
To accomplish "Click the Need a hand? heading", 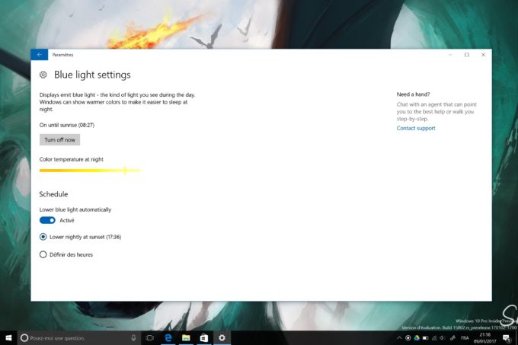I will coord(413,94).
